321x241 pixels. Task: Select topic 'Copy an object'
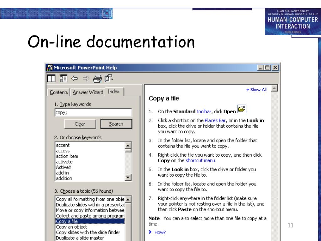point(90,227)
